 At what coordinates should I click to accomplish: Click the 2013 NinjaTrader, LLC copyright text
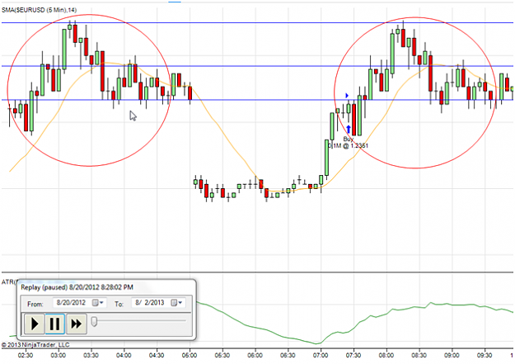point(35,345)
